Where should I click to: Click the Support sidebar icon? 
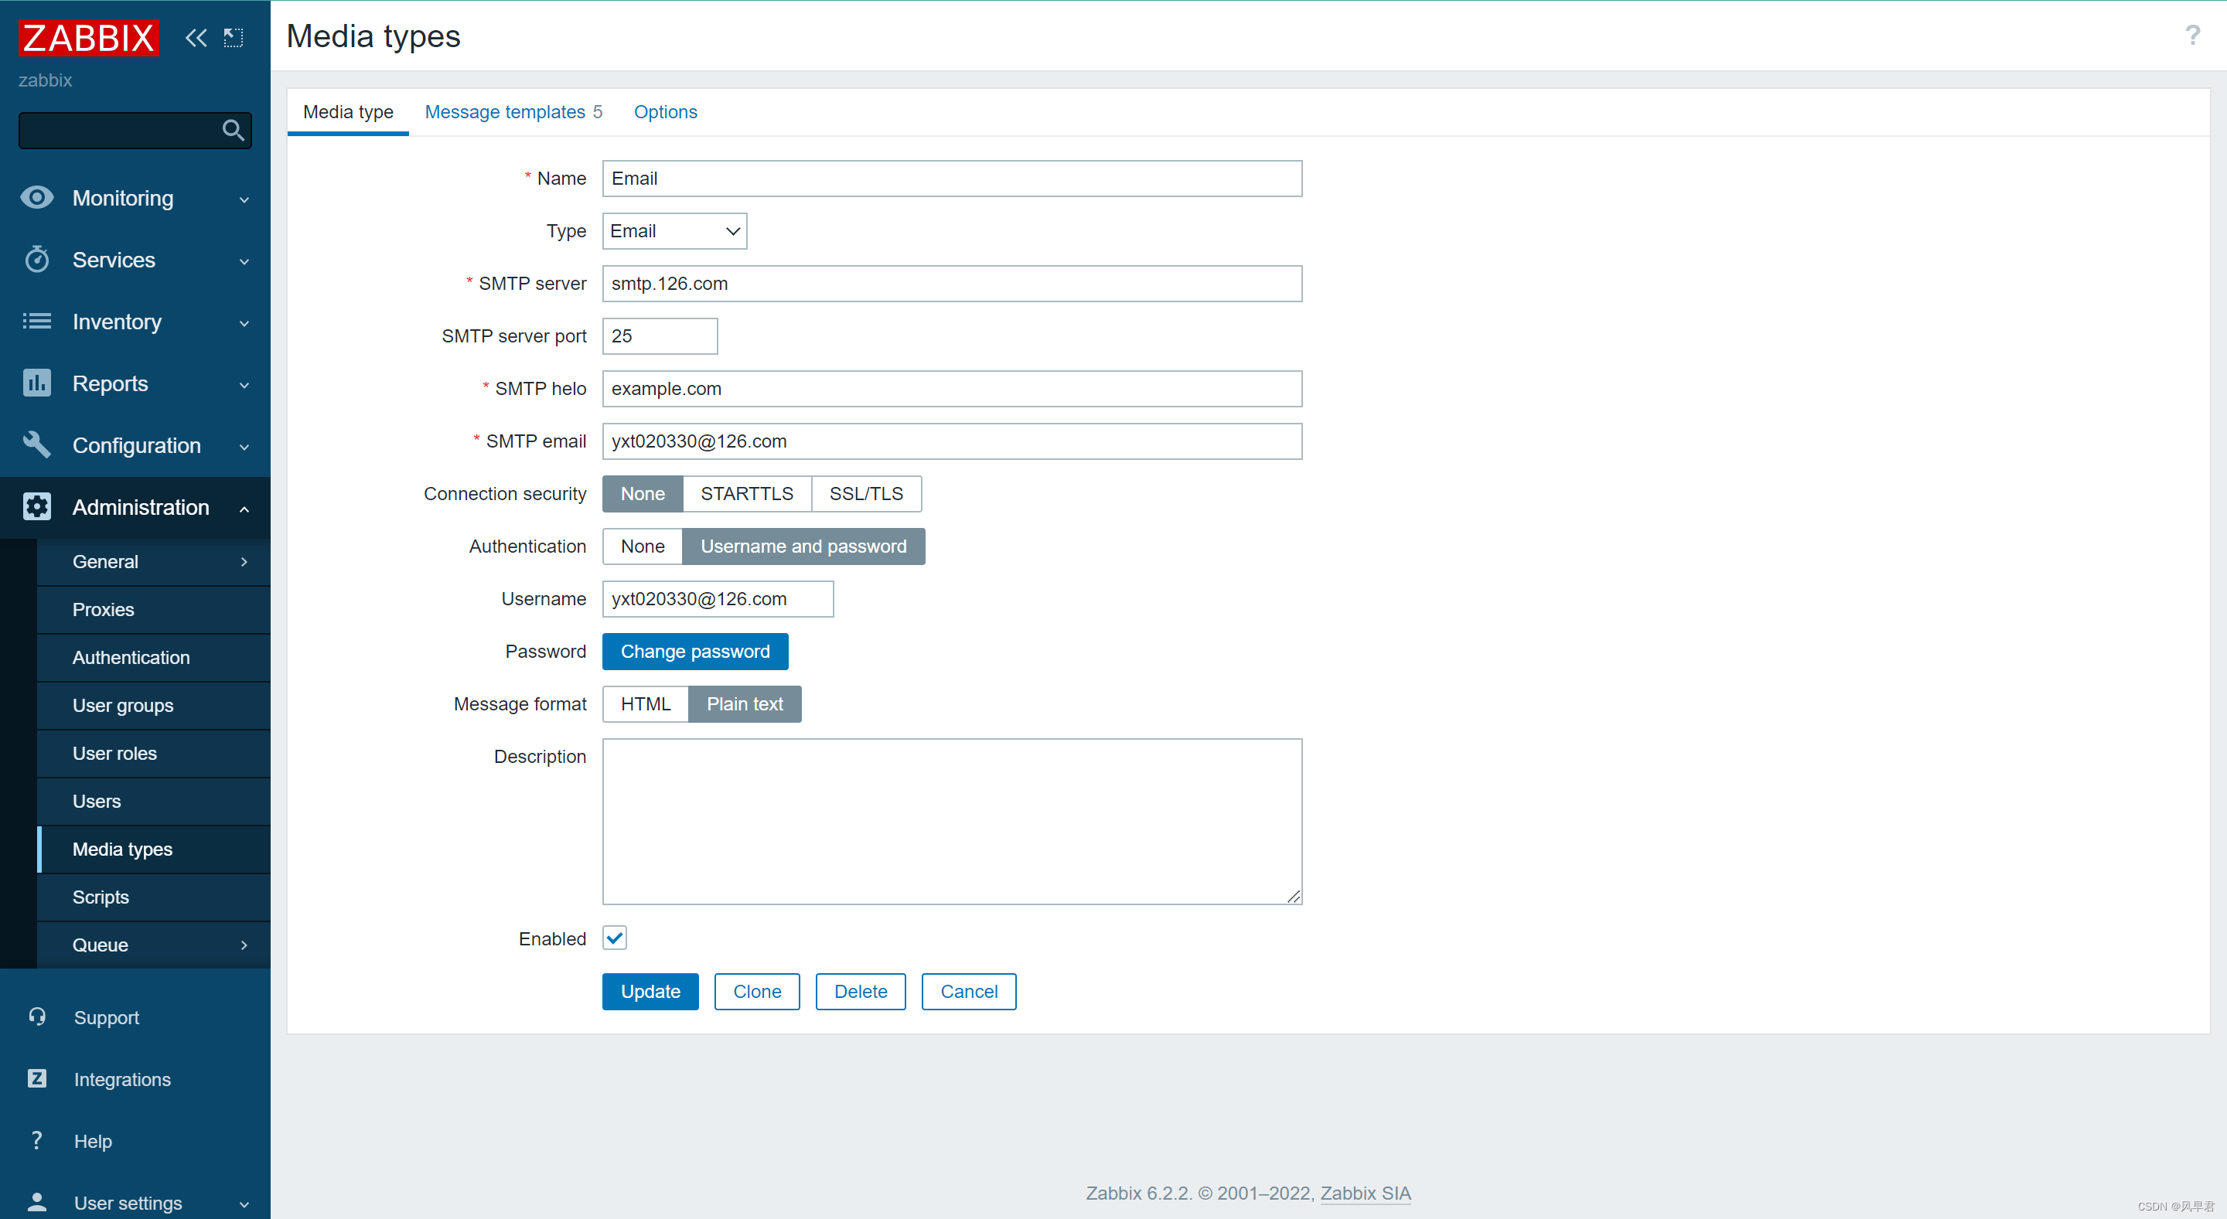[38, 1016]
